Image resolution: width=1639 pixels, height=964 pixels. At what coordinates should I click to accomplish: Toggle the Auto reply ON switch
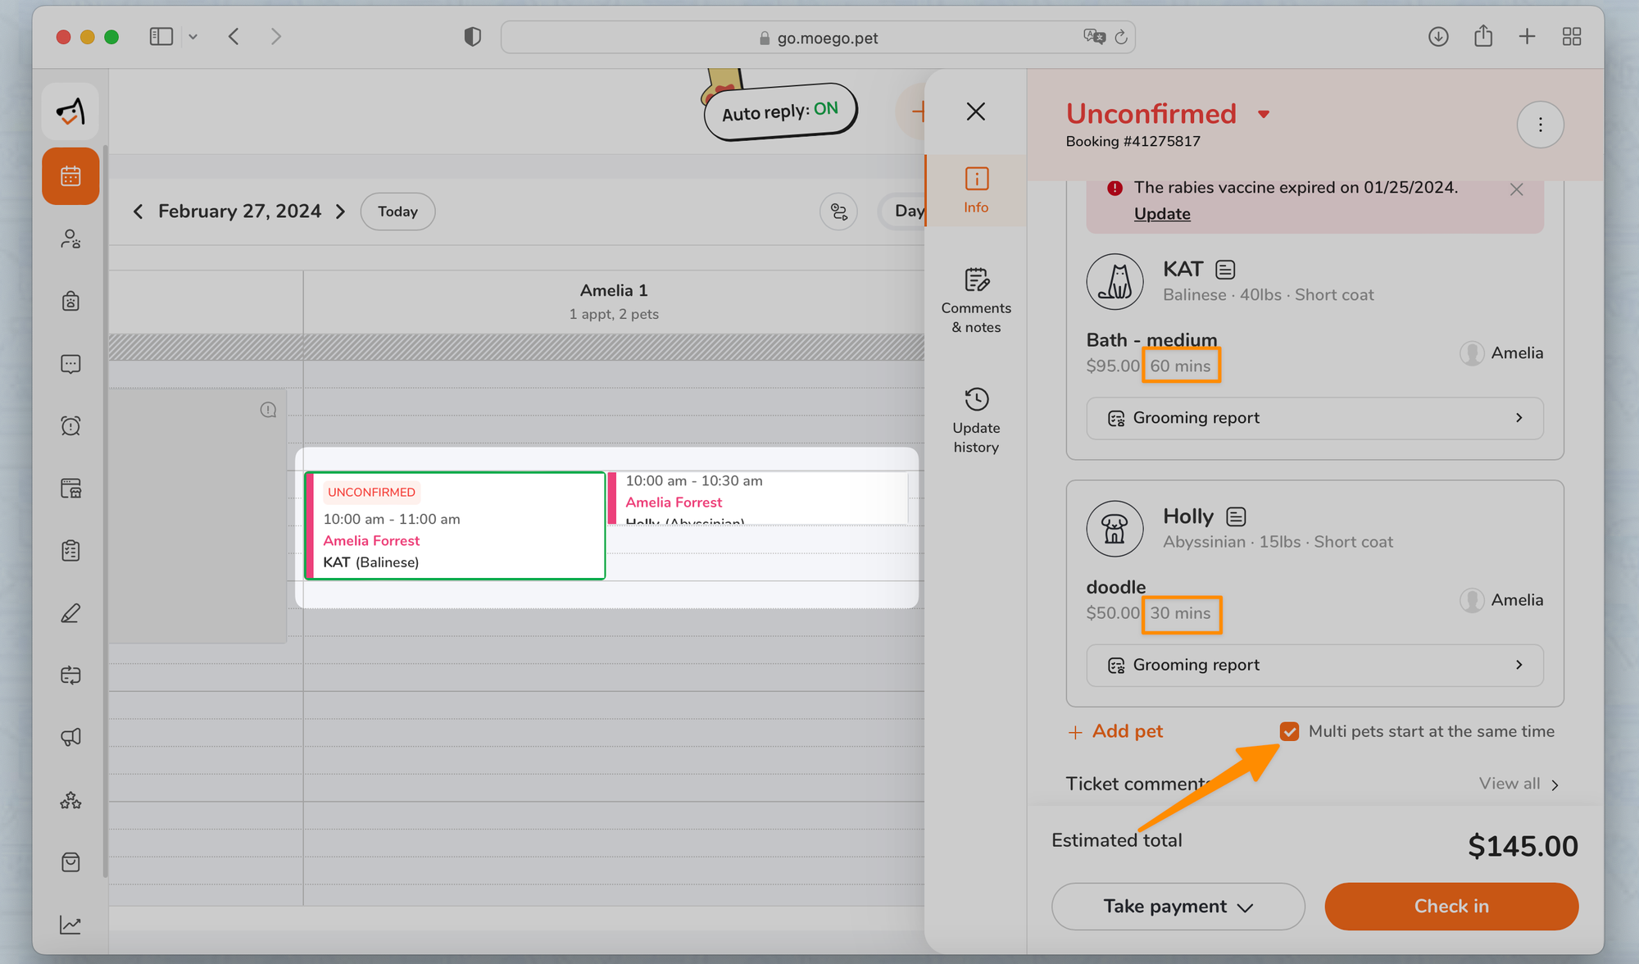(780, 111)
